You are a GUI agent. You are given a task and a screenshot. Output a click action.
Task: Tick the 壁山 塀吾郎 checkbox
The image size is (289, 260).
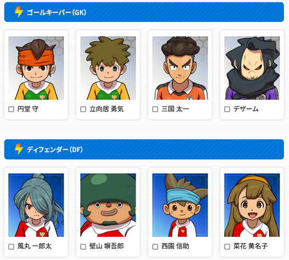click(x=83, y=246)
